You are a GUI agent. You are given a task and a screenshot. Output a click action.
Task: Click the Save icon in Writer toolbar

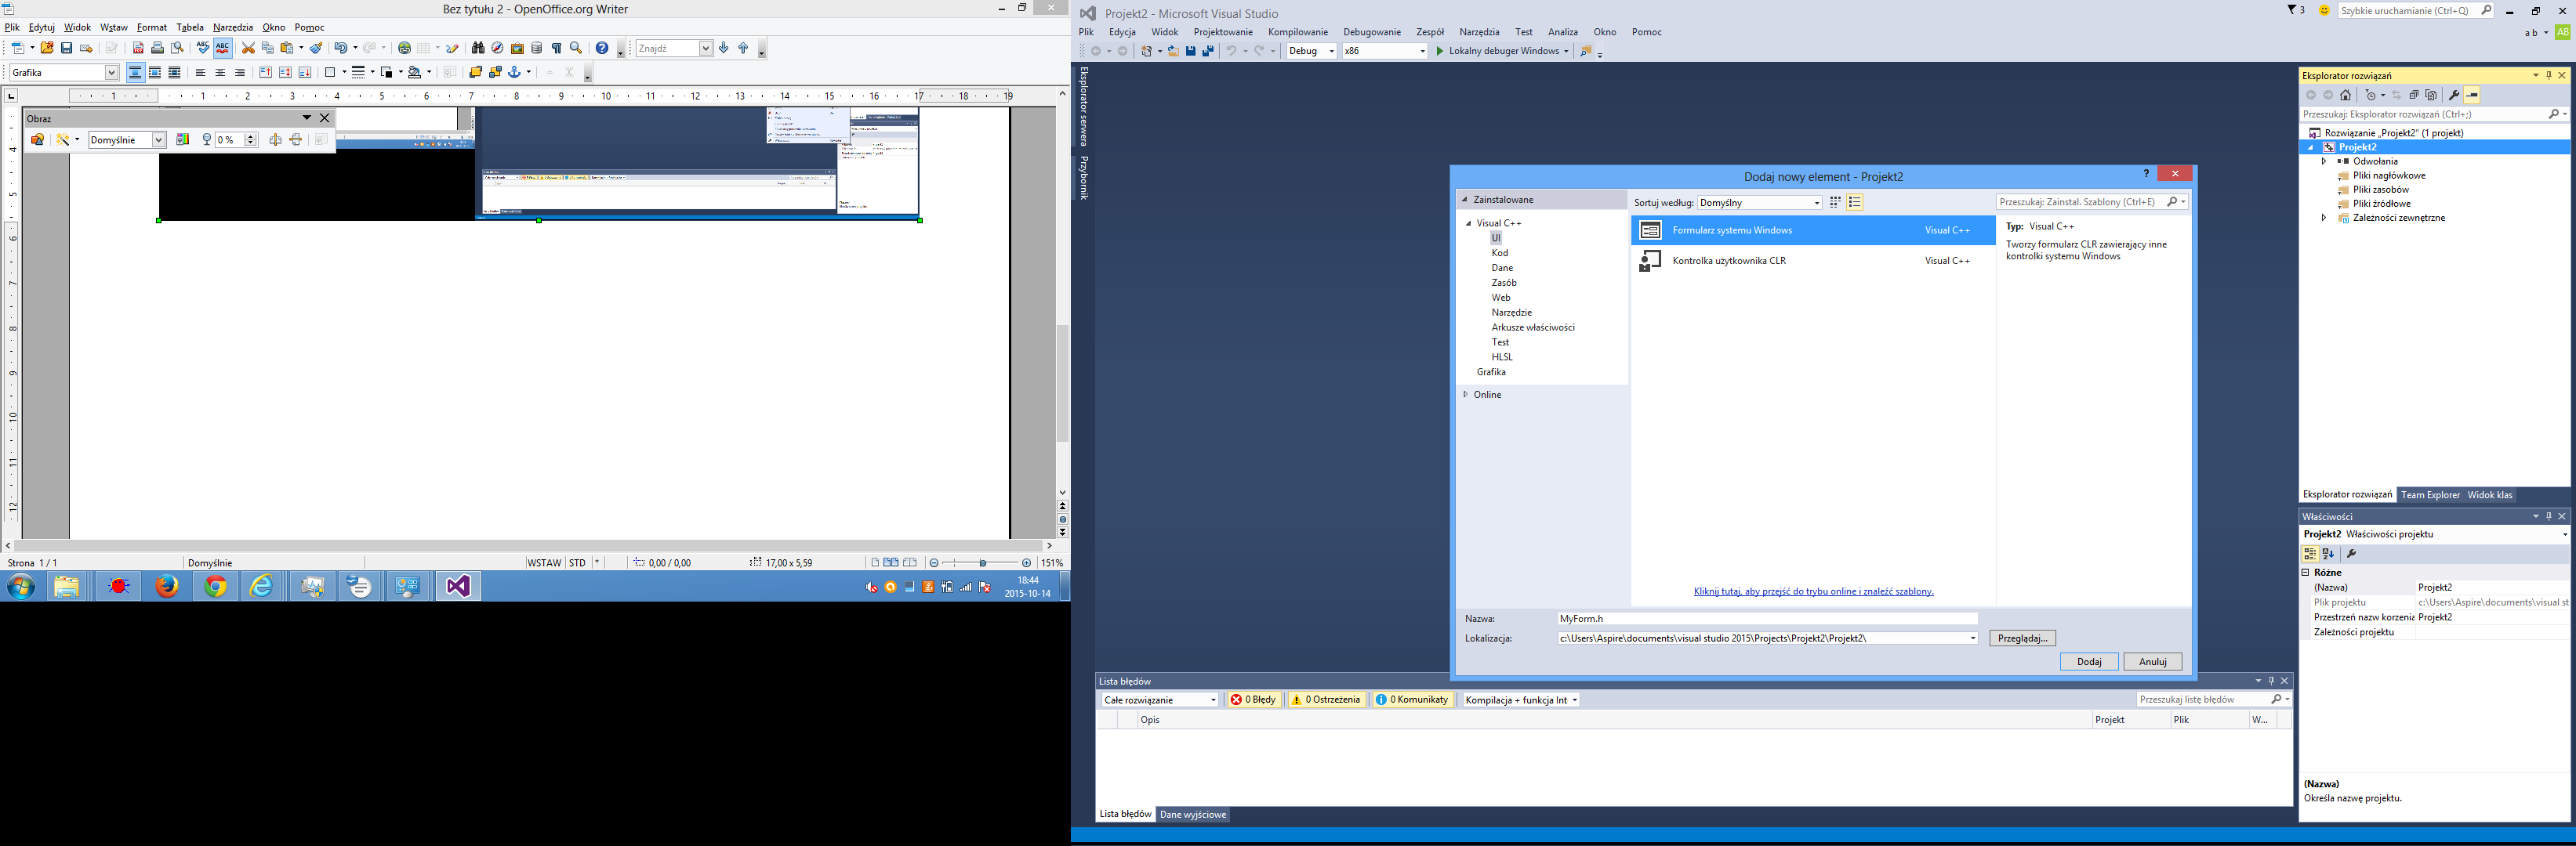(66, 48)
